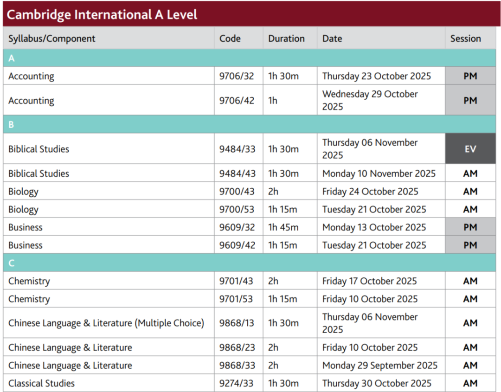Click 'Chinese Language & Literature (Multiple Choice)'
This screenshot has width=501, height=392.
(x=106, y=323)
